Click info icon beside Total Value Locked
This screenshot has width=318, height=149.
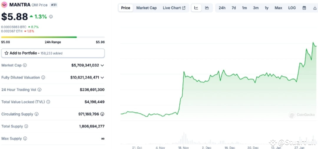click(48, 102)
